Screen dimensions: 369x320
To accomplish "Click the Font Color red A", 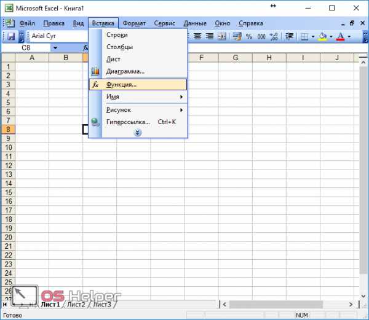I will pos(340,36).
